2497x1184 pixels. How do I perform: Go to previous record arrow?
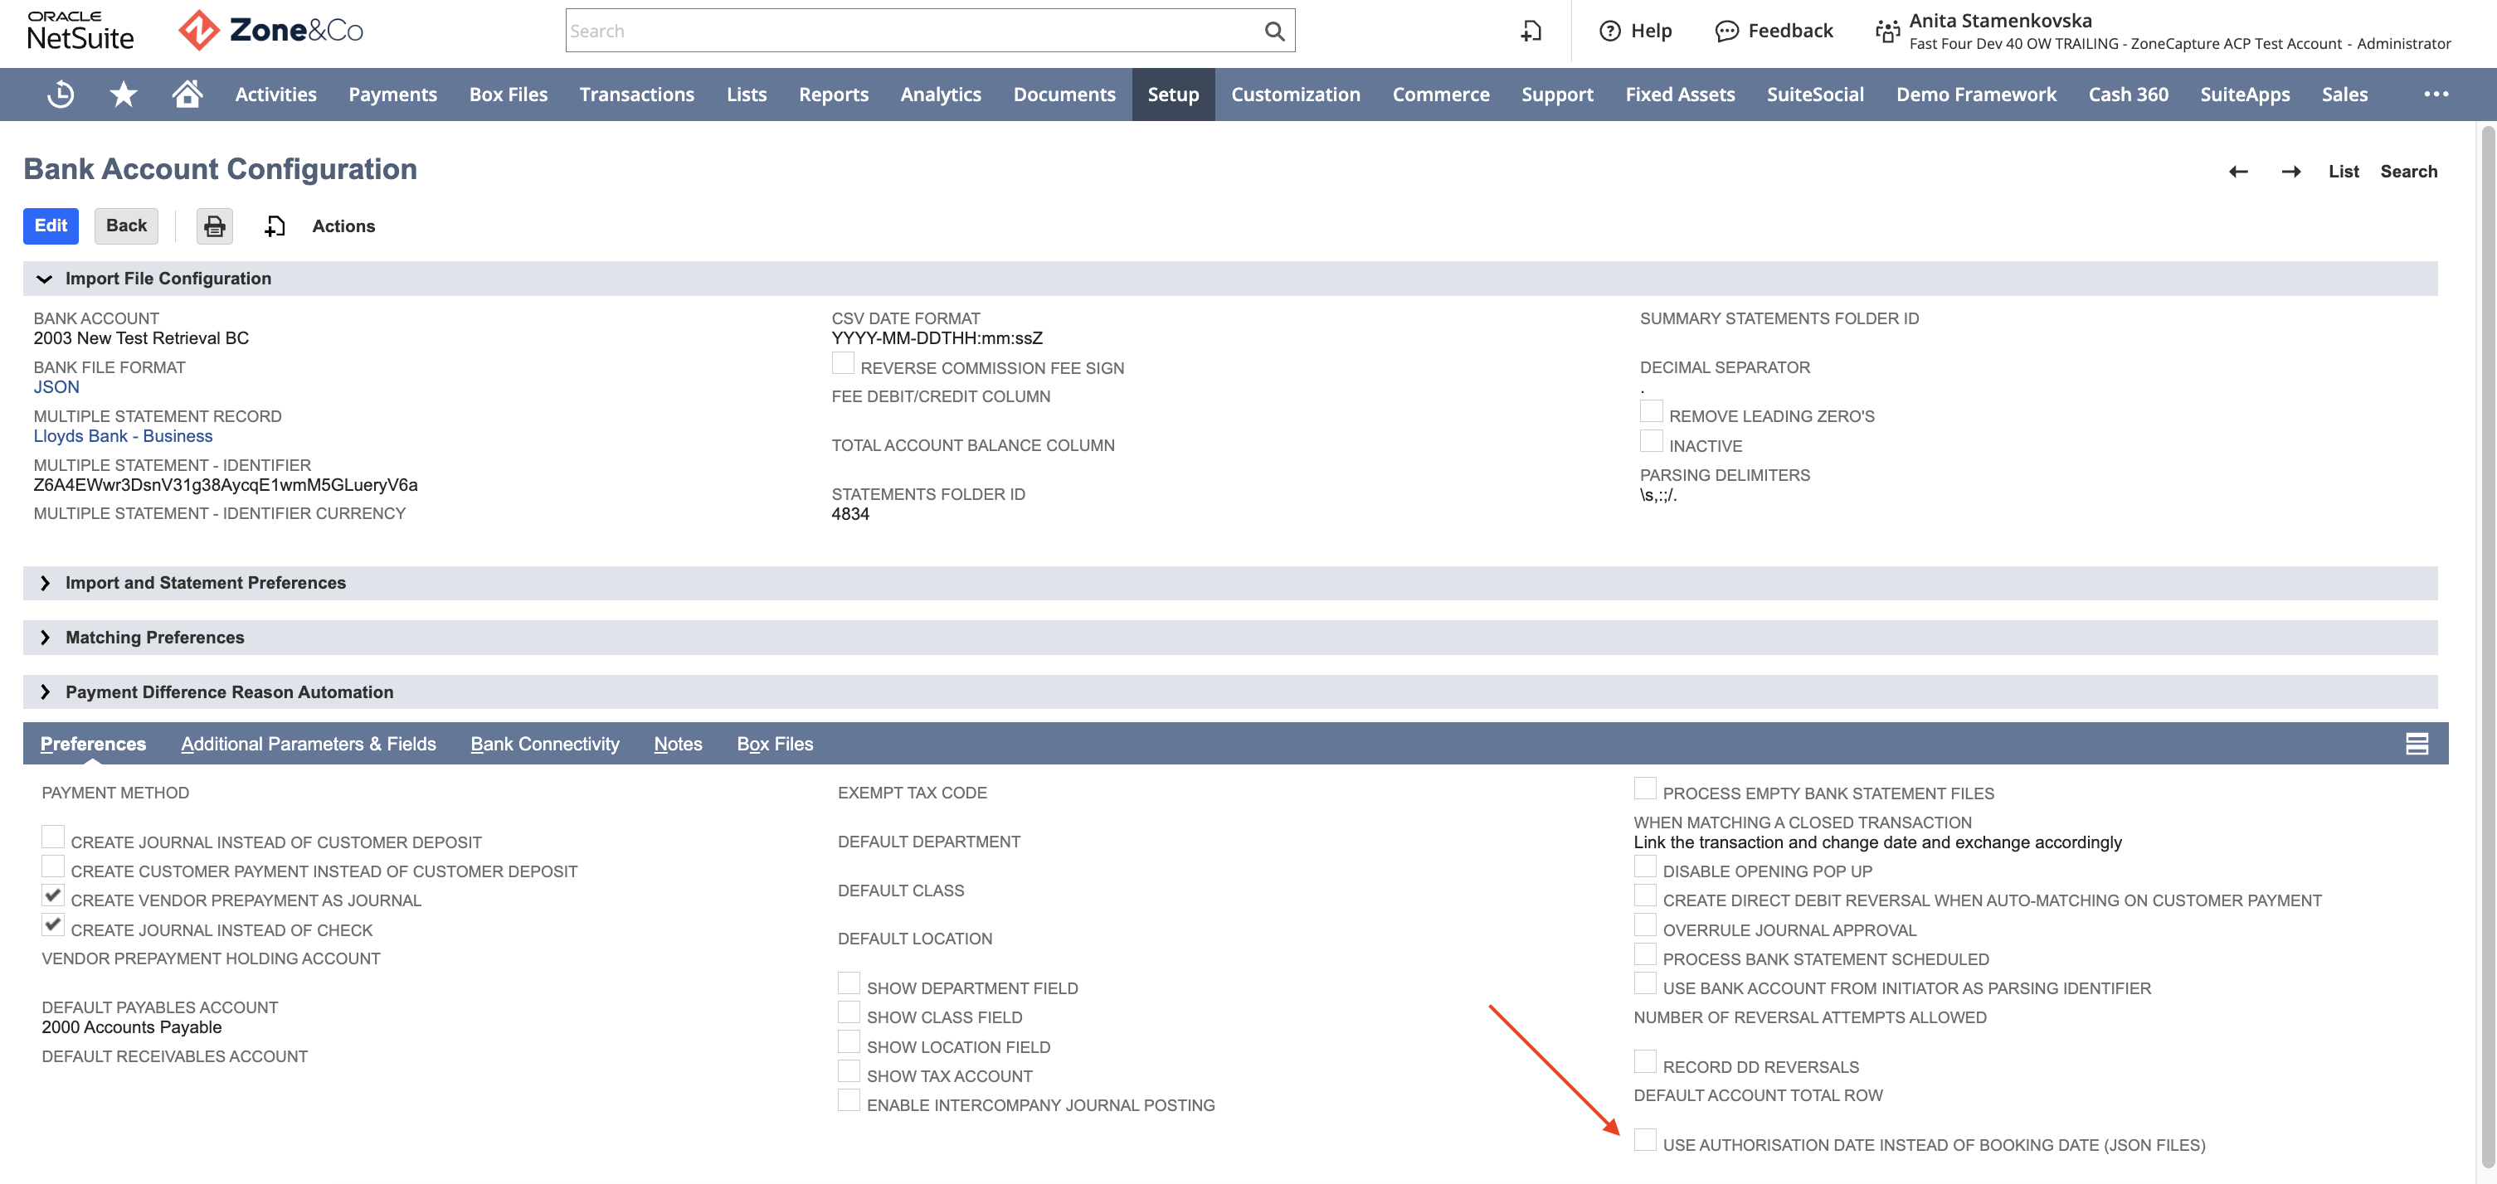(2238, 172)
